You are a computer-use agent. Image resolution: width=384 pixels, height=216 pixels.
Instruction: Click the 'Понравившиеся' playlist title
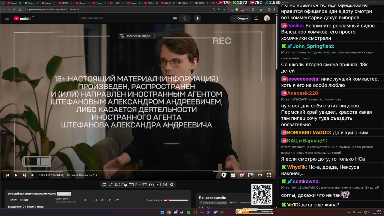(x=212, y=198)
